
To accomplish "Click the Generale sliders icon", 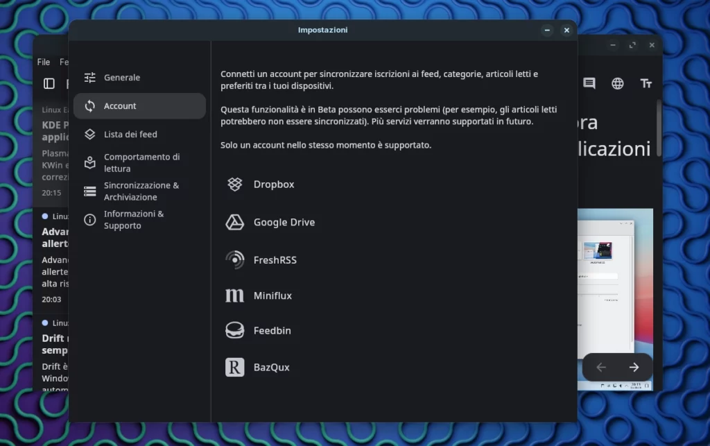I will [x=89, y=78].
